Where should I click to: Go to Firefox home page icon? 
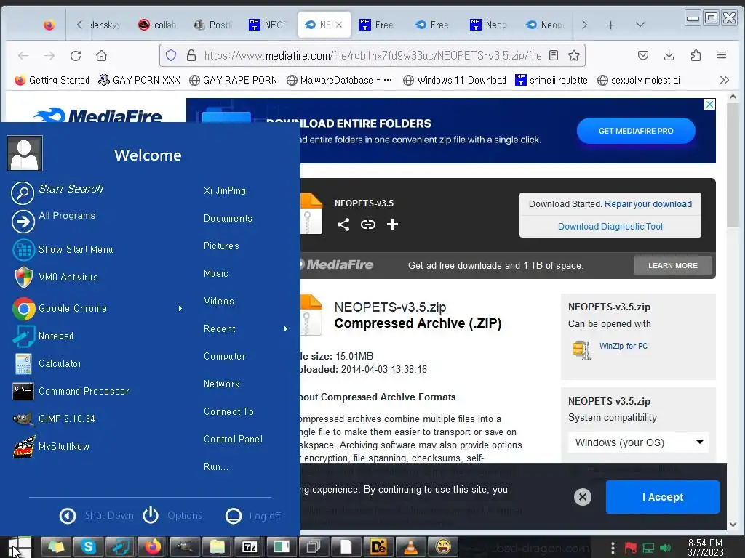pyautogui.click(x=101, y=55)
